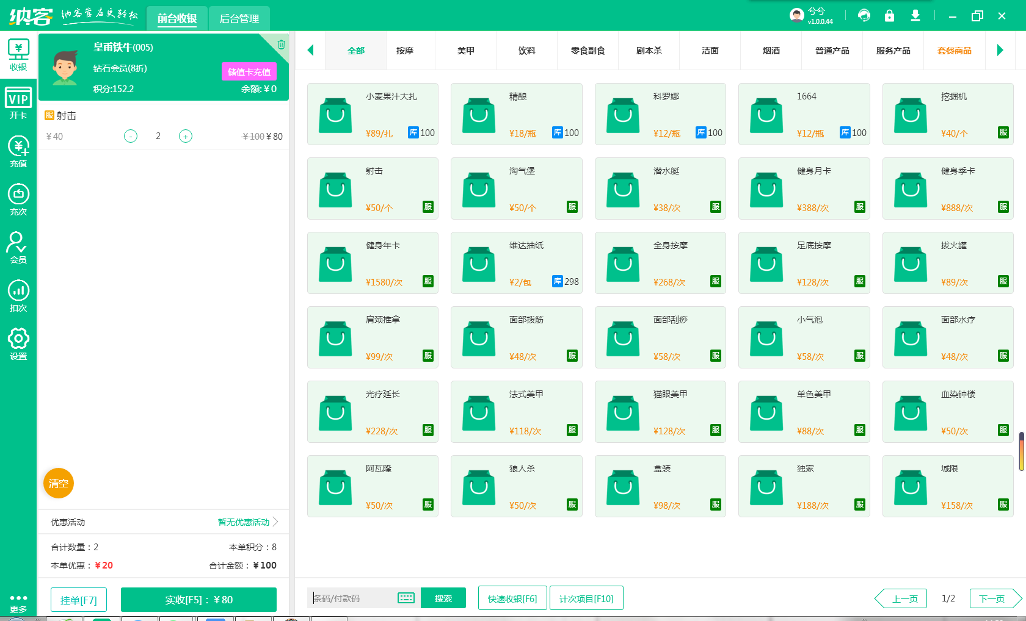
Task: Open the VIP 开卡 sidebar icon
Action: tap(18, 104)
